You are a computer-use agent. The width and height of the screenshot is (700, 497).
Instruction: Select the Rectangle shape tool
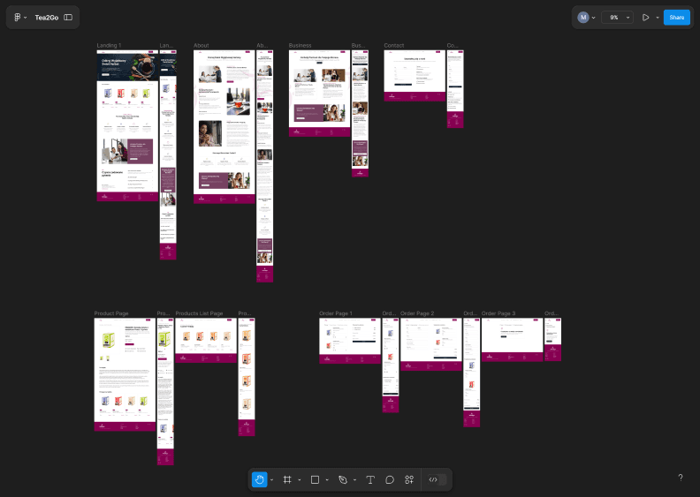coord(315,479)
